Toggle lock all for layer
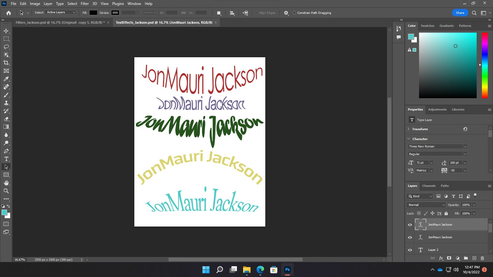The width and height of the screenshot is (493, 277). [x=446, y=213]
